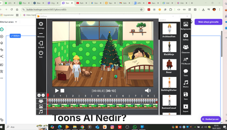Viewport: 227px width, 130px height.
Task: Open the Musics panel
Action: 186,84
